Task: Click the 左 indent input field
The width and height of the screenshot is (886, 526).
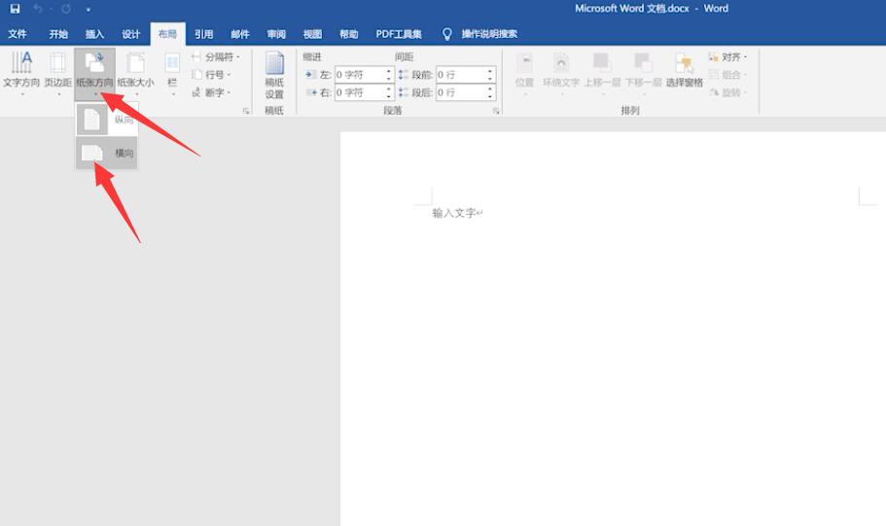Action: pos(360,75)
